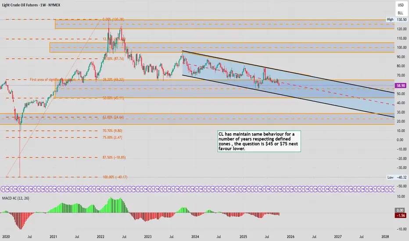Click the 2026 label on the time axis
The image size is (409, 241).
pyautogui.click(x=291, y=237)
